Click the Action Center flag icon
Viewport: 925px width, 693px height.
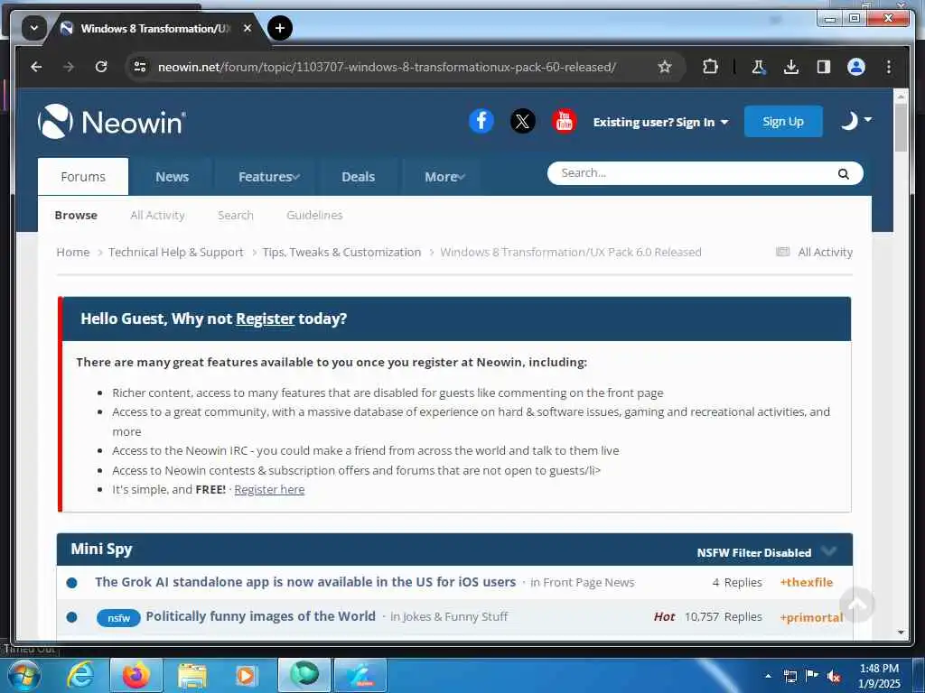point(812,676)
